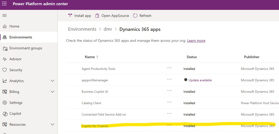
Task: Sort by Name column arrow
Action: pyautogui.click(x=97, y=57)
